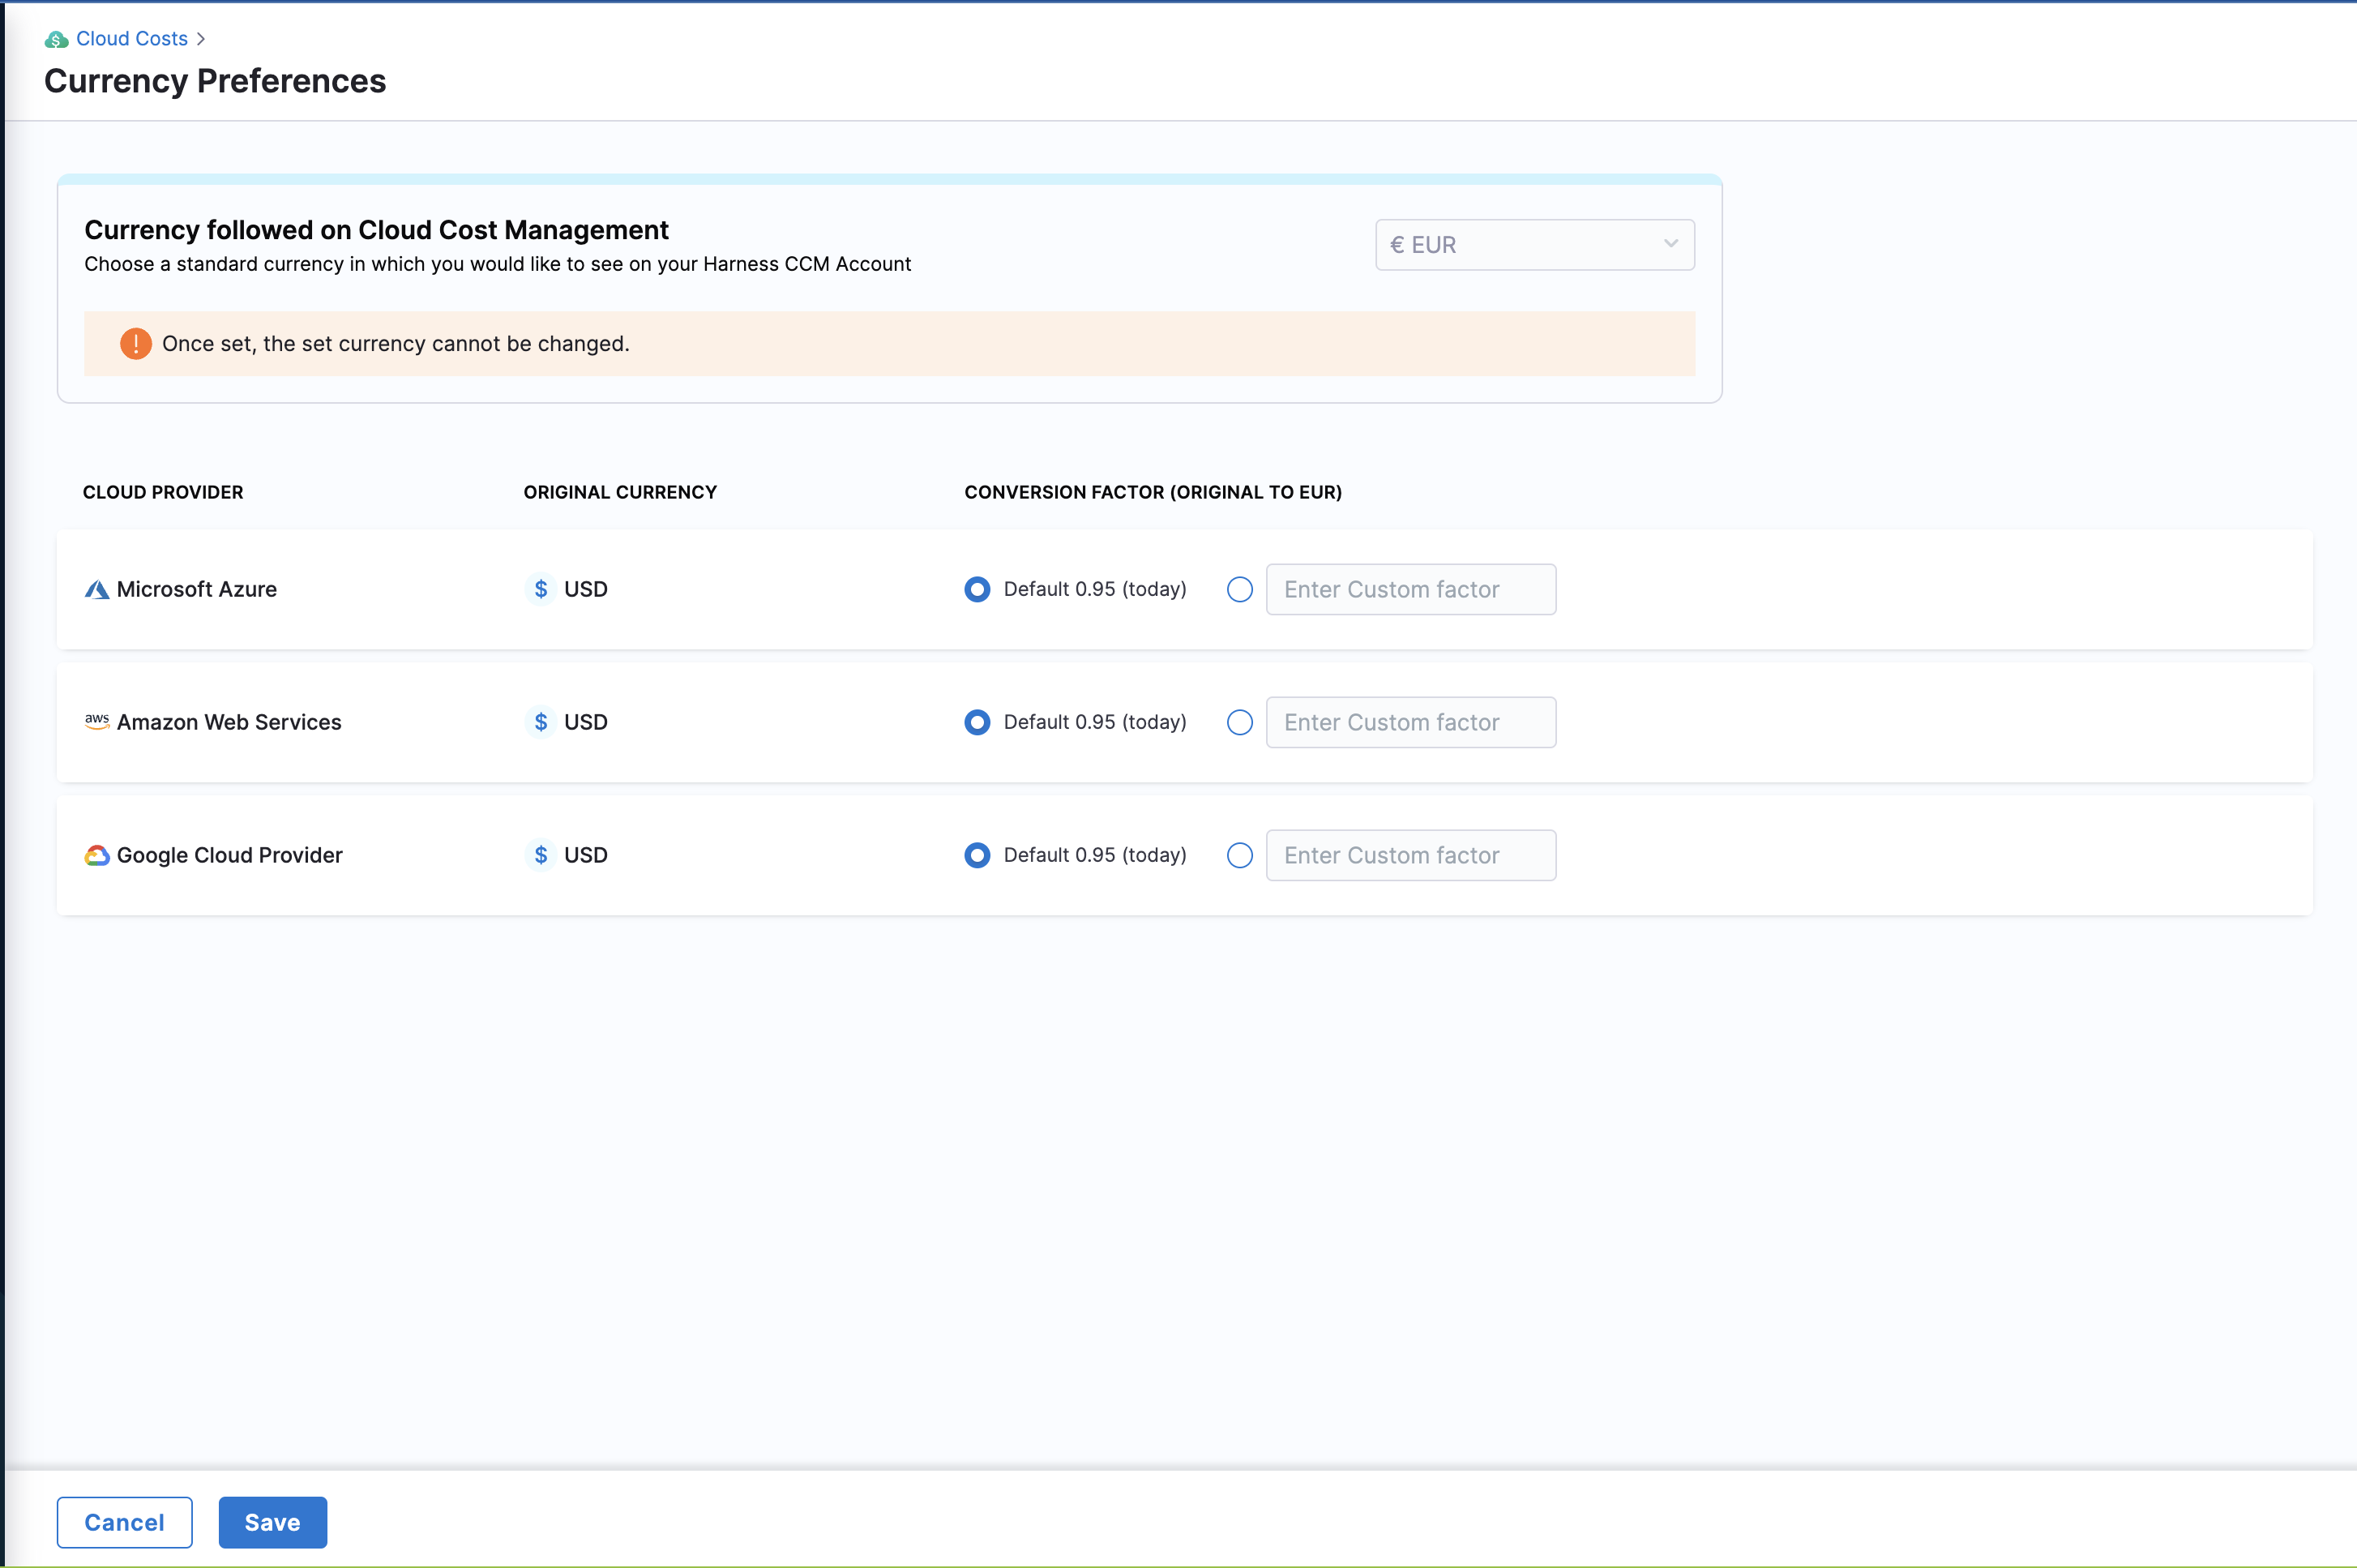The height and width of the screenshot is (1568, 2357).
Task: Focus the custom factor field for Google Cloud
Action: [1409, 855]
